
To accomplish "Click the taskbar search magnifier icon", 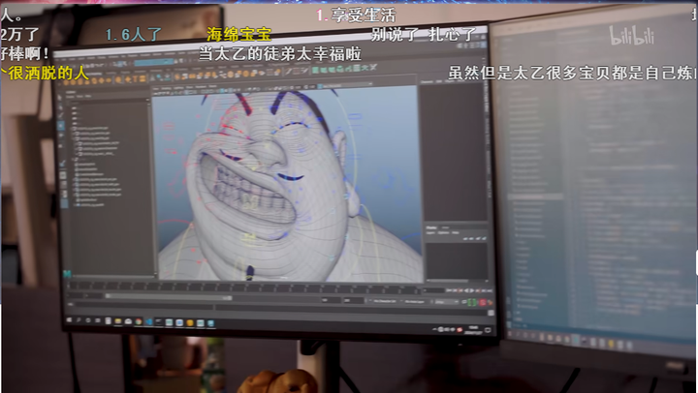I will coord(79,319).
